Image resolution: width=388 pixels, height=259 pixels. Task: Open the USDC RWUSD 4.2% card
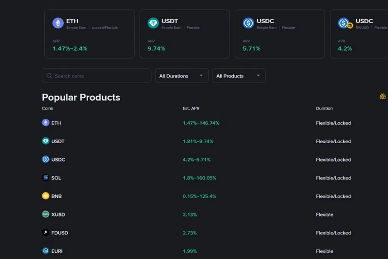click(x=359, y=34)
